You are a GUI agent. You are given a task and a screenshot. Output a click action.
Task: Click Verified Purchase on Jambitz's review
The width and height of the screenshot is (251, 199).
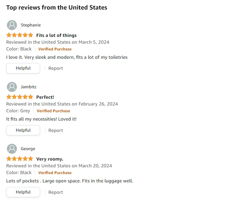click(53, 111)
